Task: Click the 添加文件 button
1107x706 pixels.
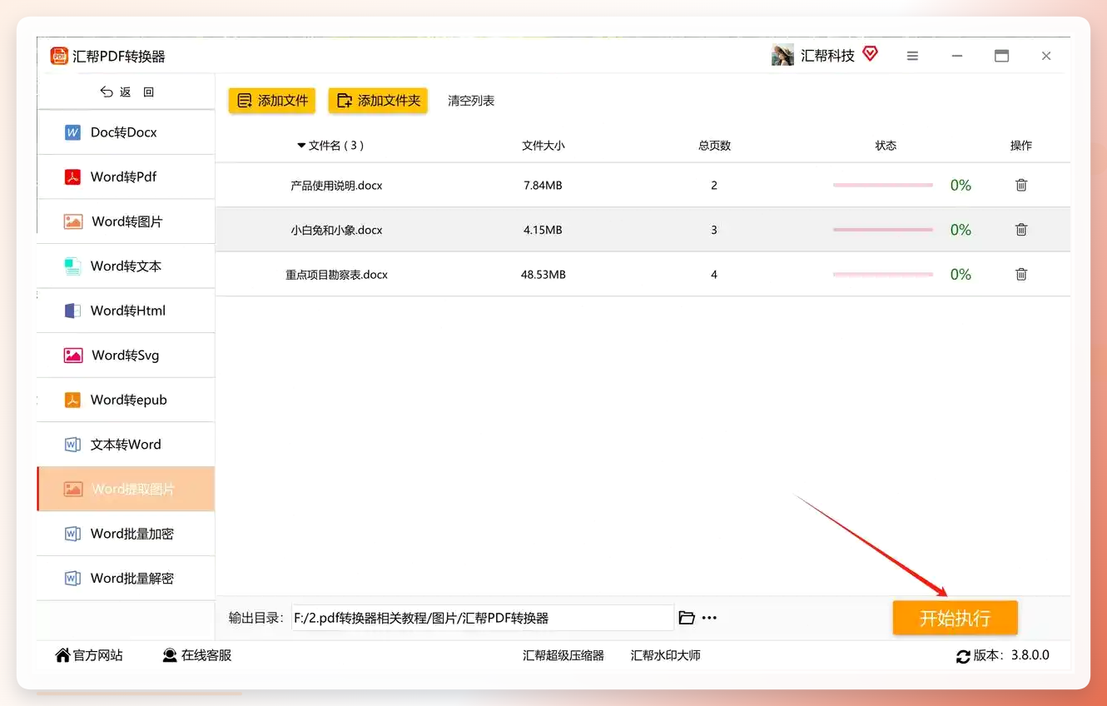Action: tap(272, 101)
